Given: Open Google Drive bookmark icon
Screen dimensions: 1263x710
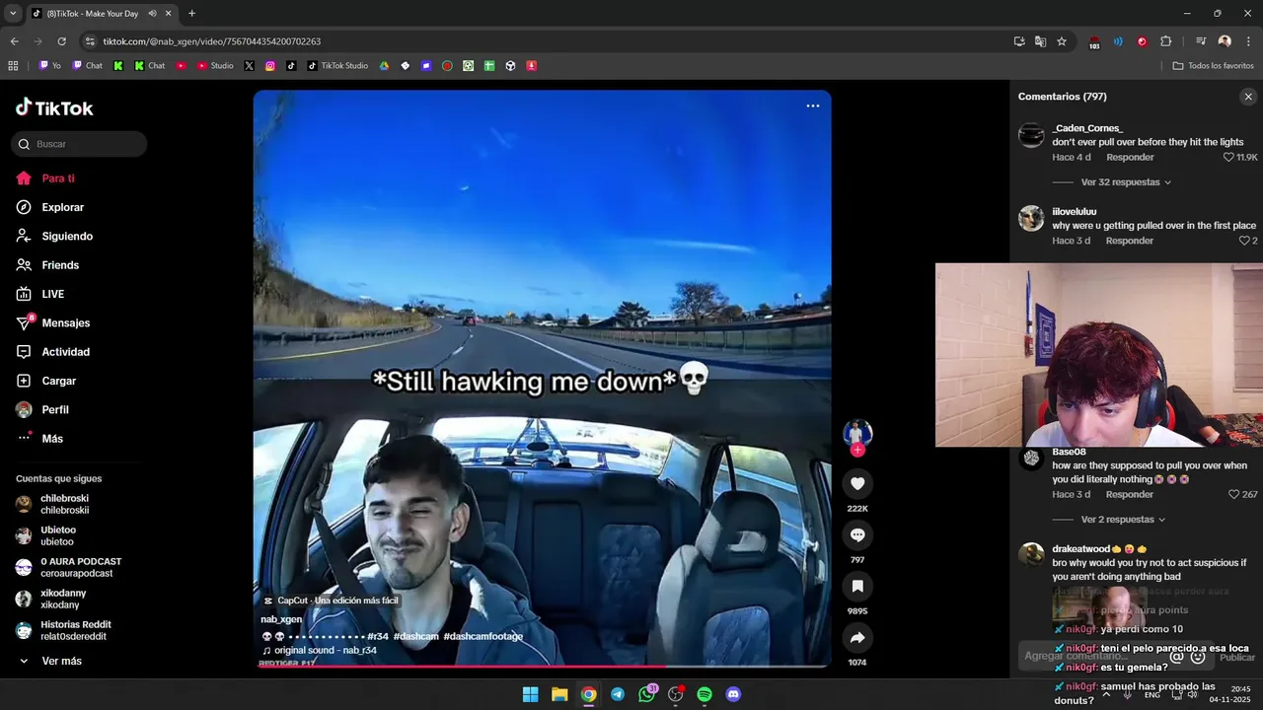Looking at the screenshot, I should point(385,66).
